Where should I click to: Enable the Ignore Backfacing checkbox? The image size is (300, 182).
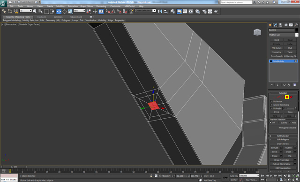tap(271, 105)
